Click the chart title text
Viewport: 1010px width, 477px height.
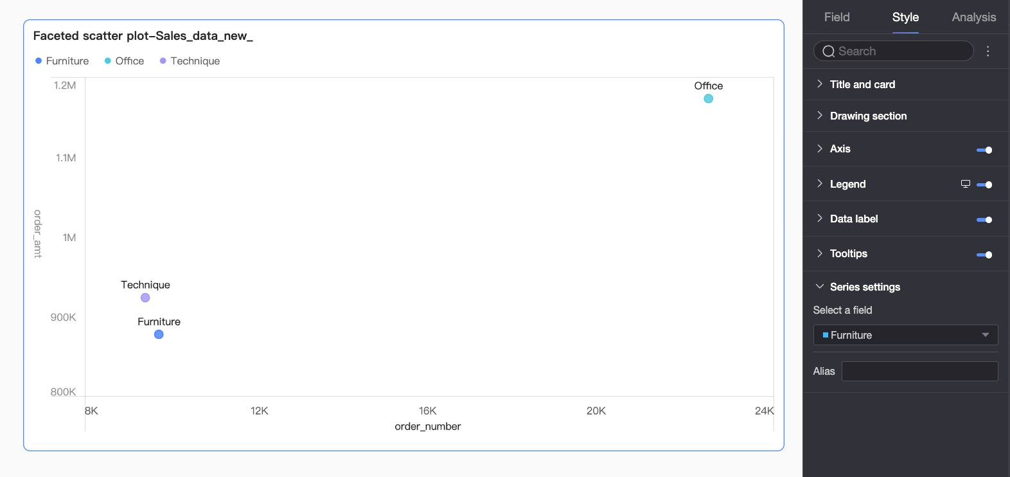[x=143, y=36]
